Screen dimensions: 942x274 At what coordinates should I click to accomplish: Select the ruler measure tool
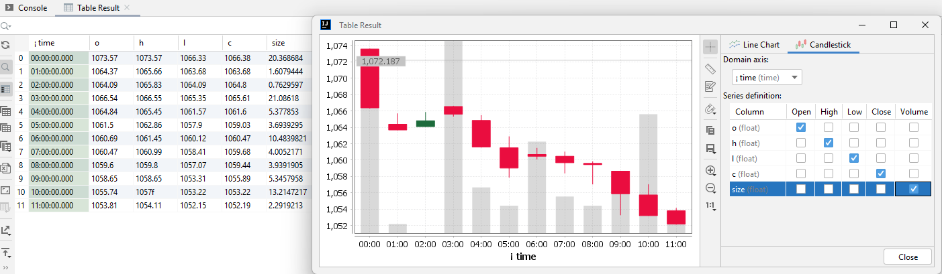pyautogui.click(x=710, y=68)
